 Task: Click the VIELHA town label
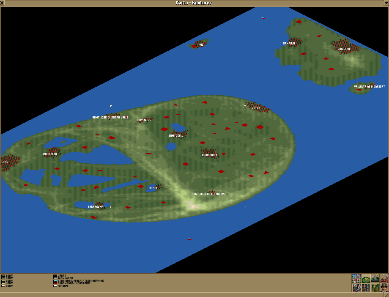coord(256,108)
